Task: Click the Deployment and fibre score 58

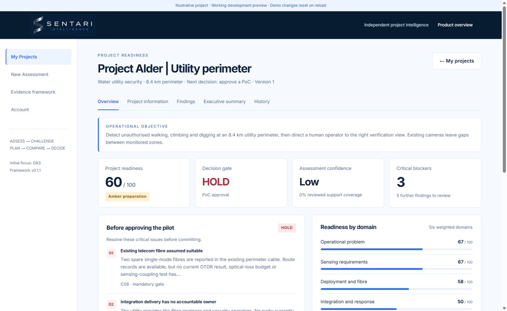Action: tap(460, 282)
